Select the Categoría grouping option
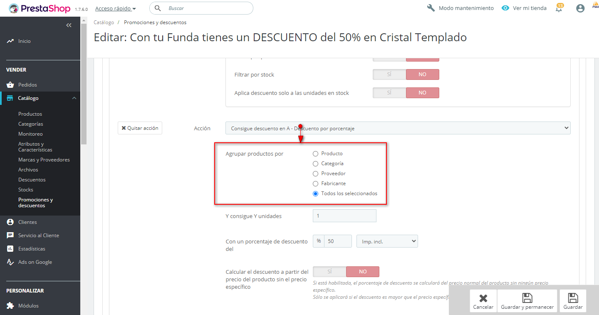599x315 pixels. pos(315,164)
